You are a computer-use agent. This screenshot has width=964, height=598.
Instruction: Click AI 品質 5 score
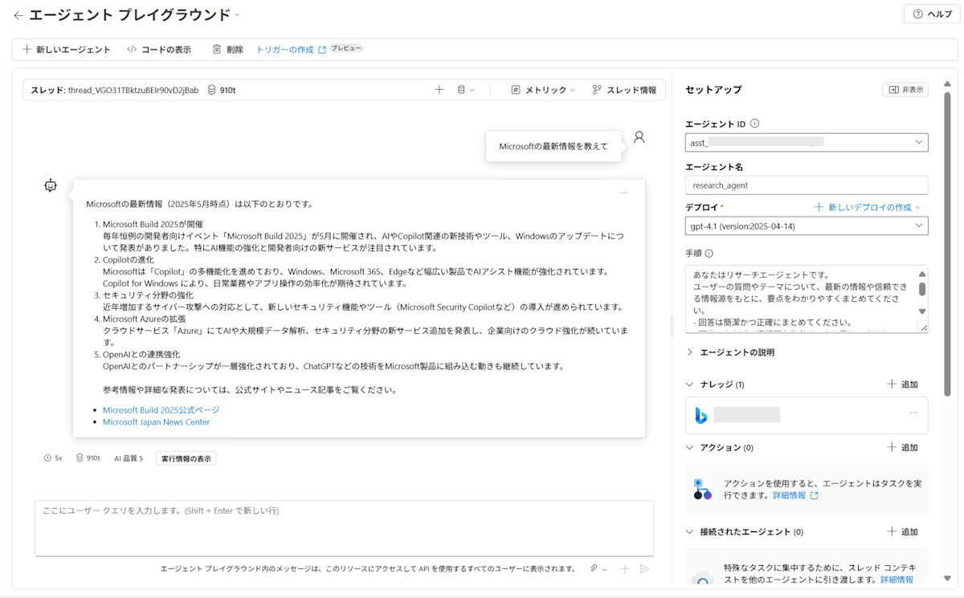coord(129,458)
